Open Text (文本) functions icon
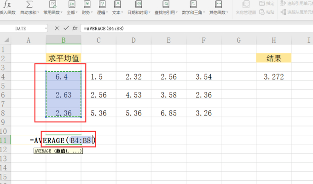The width and height of the screenshot is (313, 184). click(x=117, y=5)
